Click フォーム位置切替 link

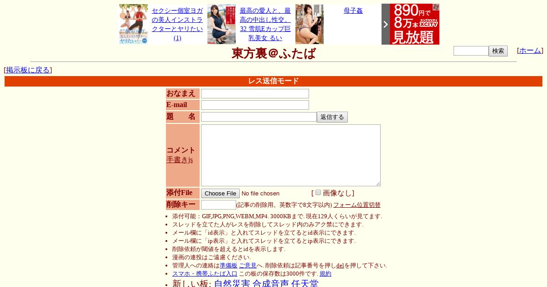click(x=357, y=205)
